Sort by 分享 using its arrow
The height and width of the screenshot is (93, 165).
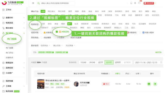pos(140,73)
